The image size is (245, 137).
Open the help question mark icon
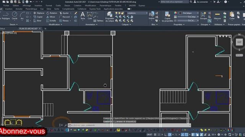(225, 2)
